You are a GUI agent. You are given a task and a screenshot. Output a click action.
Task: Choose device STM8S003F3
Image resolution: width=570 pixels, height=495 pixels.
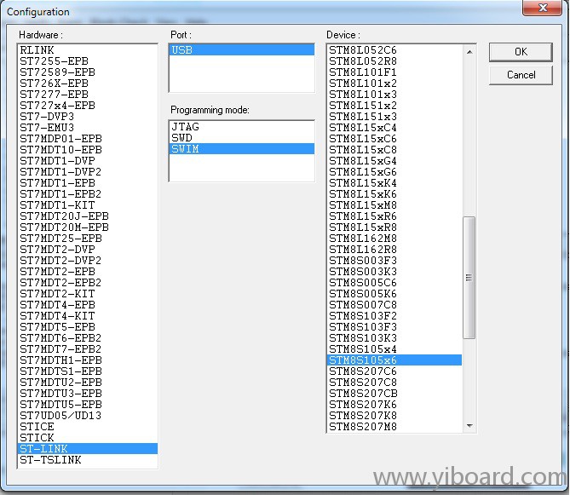pyautogui.click(x=394, y=261)
